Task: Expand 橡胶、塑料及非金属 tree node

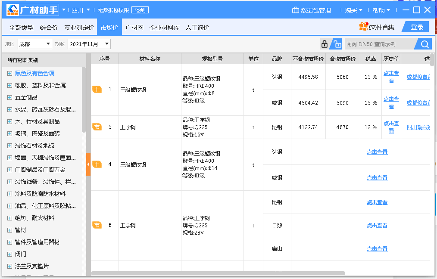Action: [10, 86]
